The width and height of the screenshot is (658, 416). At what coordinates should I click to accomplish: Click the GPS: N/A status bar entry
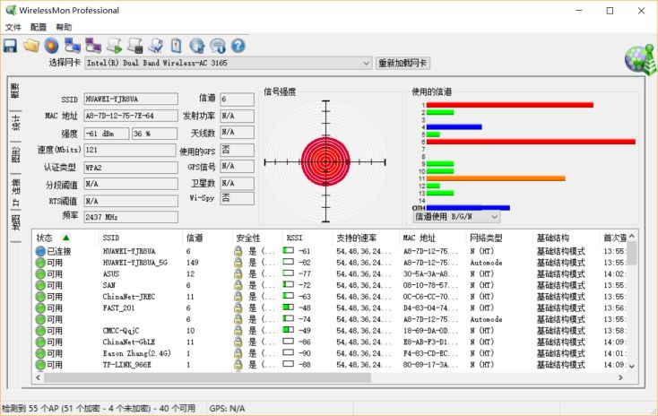pos(227,409)
